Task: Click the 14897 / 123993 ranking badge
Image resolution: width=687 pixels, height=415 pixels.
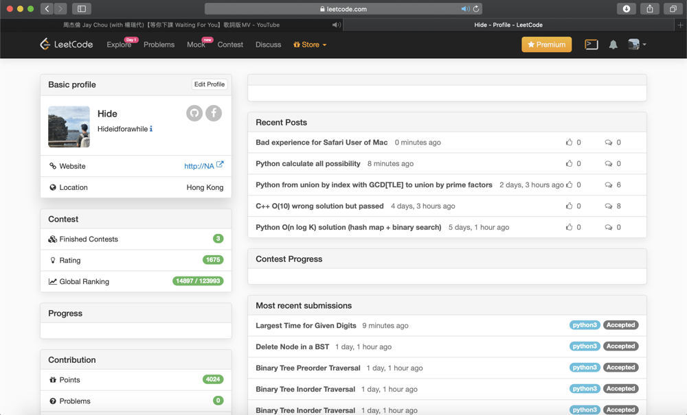Action: pyautogui.click(x=198, y=281)
